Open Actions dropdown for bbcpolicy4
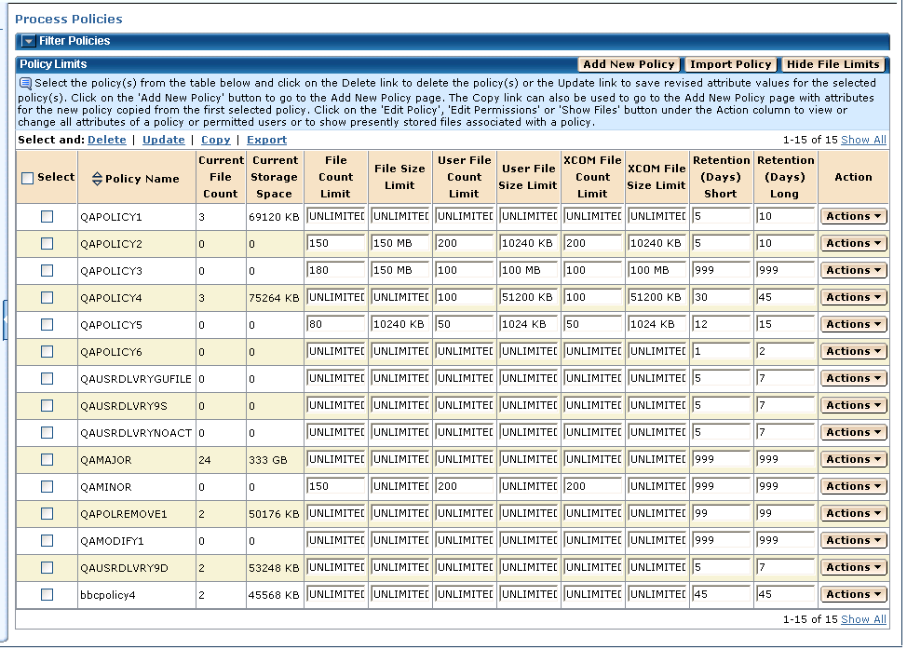 [853, 594]
